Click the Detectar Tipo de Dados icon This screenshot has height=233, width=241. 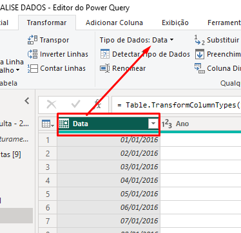click(x=105, y=54)
